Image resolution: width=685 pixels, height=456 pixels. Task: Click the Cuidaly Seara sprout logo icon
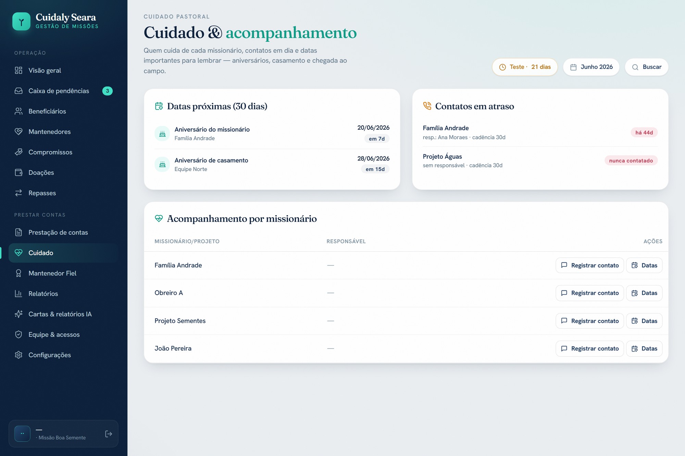pos(21,22)
